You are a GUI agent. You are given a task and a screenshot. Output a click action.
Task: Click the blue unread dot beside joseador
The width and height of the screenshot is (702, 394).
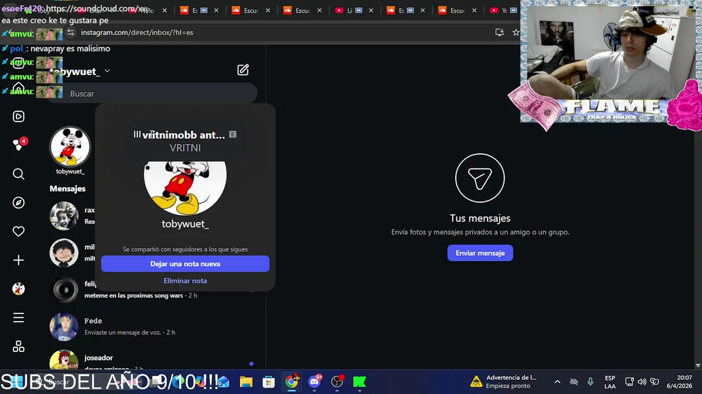point(251,363)
